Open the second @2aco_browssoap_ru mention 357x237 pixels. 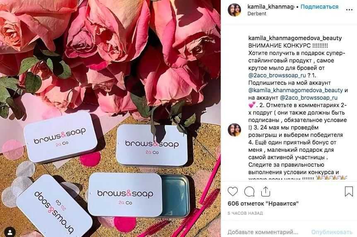(309, 98)
